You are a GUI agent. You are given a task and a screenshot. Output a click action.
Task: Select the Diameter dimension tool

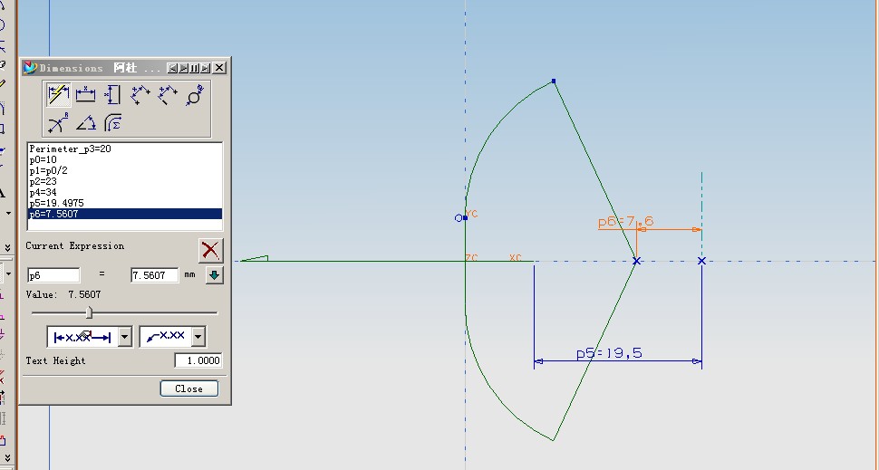tap(195, 95)
